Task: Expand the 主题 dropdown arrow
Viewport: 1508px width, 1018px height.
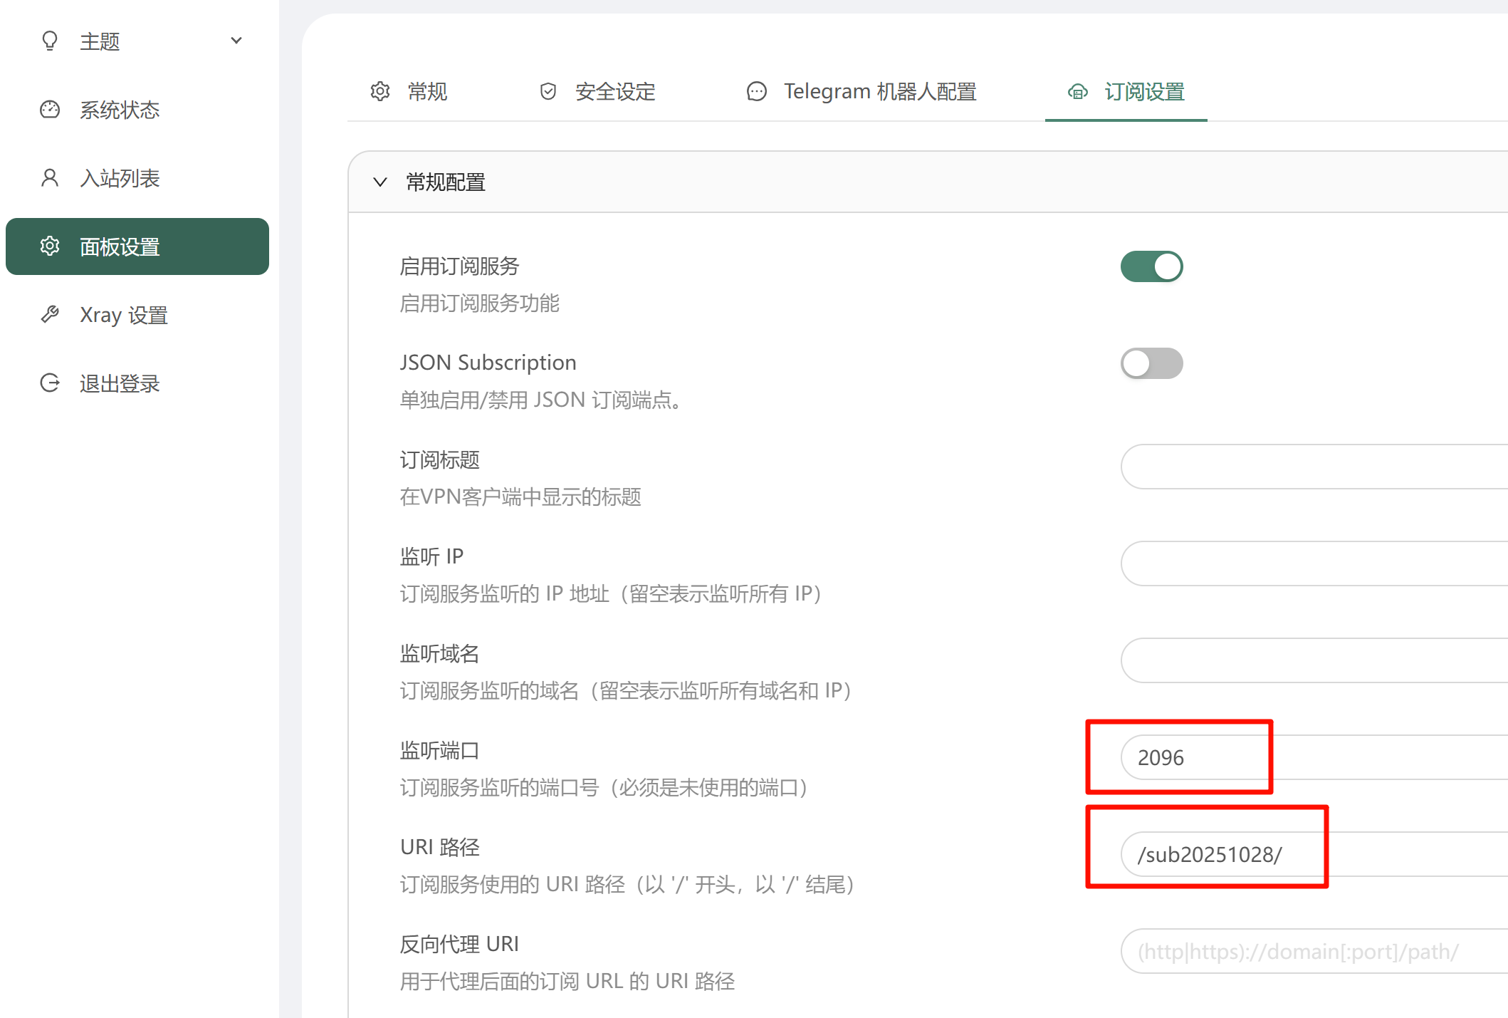Action: tap(236, 41)
